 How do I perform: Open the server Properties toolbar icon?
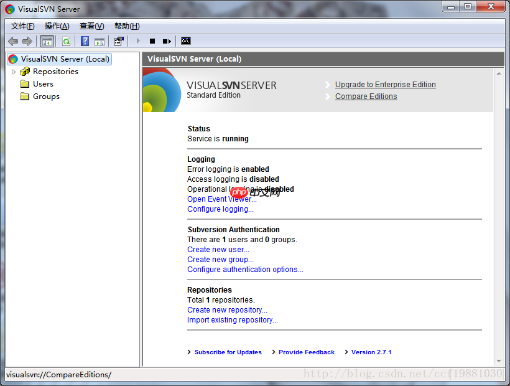coord(119,41)
